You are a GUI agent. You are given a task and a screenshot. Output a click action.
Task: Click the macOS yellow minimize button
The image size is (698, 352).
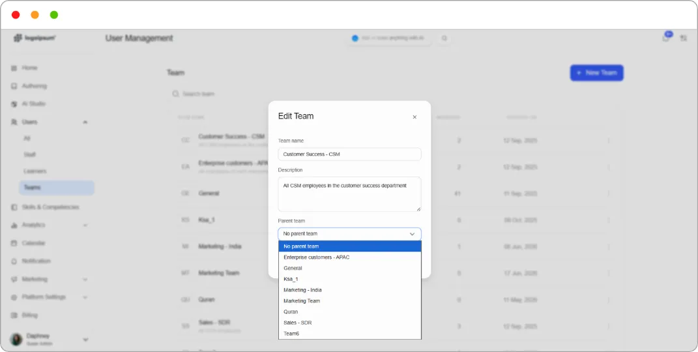35,15
